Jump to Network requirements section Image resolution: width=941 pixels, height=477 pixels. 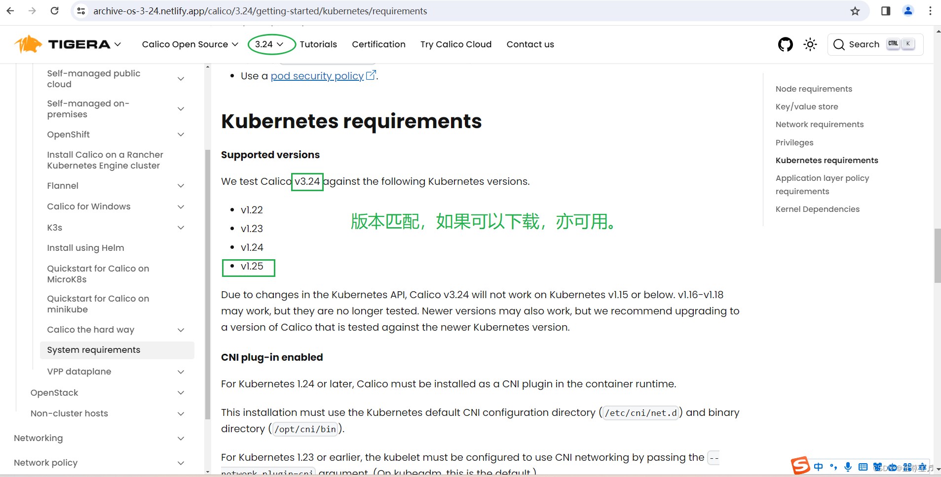820,124
